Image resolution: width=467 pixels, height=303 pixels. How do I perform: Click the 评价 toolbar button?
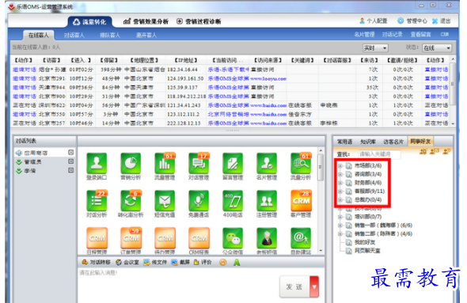pyautogui.click(x=203, y=262)
